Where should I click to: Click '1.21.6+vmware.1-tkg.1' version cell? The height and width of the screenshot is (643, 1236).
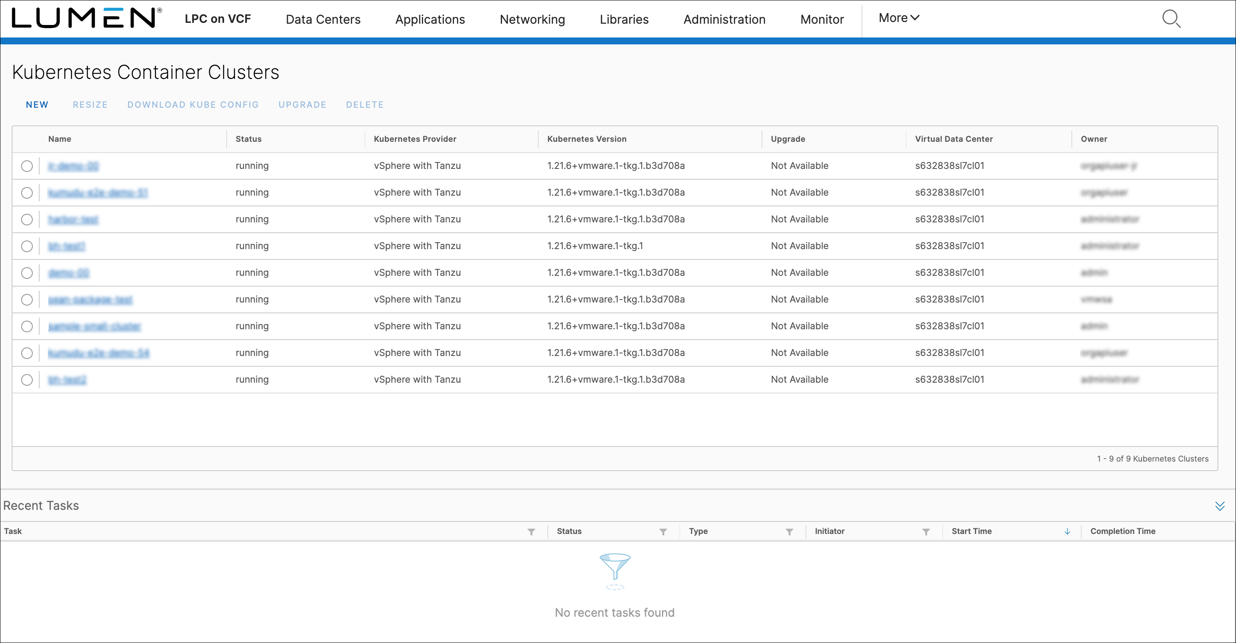595,246
